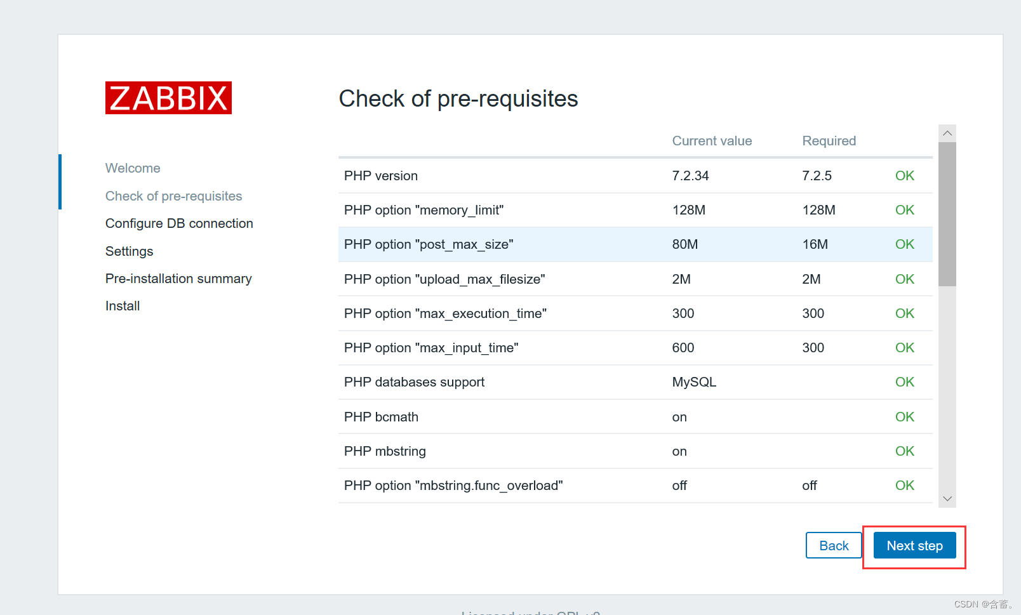The width and height of the screenshot is (1021, 615).
Task: Click current value 600 for max_input_time
Action: click(683, 348)
